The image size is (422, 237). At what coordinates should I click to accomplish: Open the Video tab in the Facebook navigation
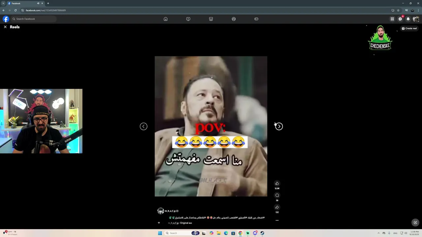point(188,19)
